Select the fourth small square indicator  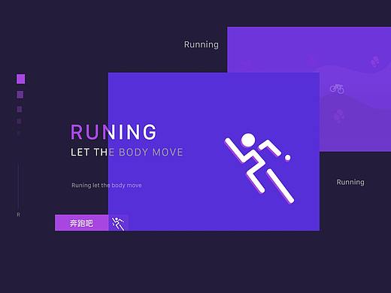click(x=19, y=121)
